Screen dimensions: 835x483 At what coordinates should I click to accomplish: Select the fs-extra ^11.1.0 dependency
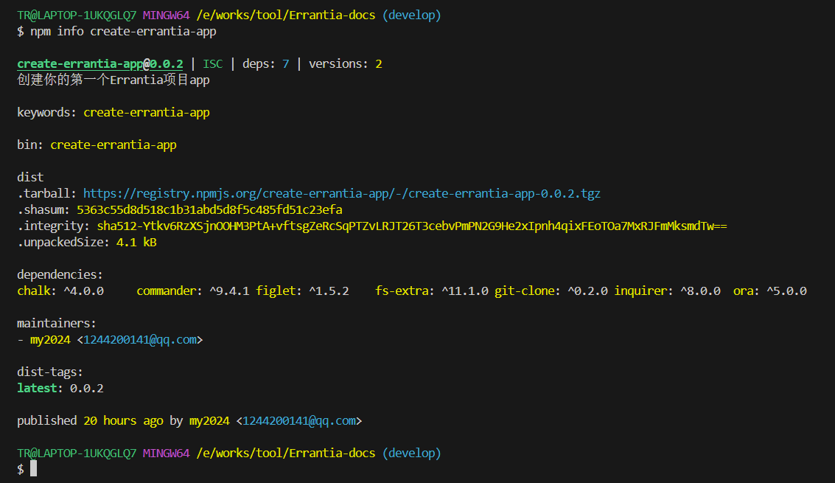pyautogui.click(x=432, y=291)
